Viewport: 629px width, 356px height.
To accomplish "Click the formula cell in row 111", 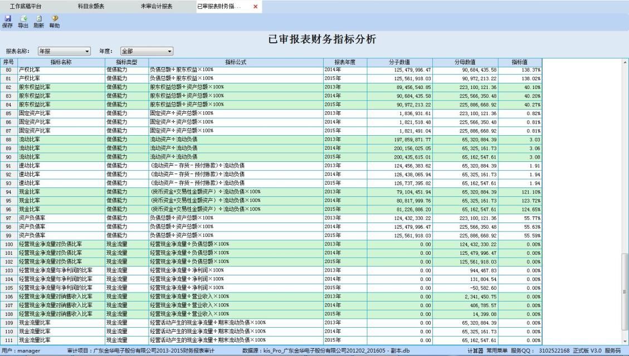I will tap(236, 340).
